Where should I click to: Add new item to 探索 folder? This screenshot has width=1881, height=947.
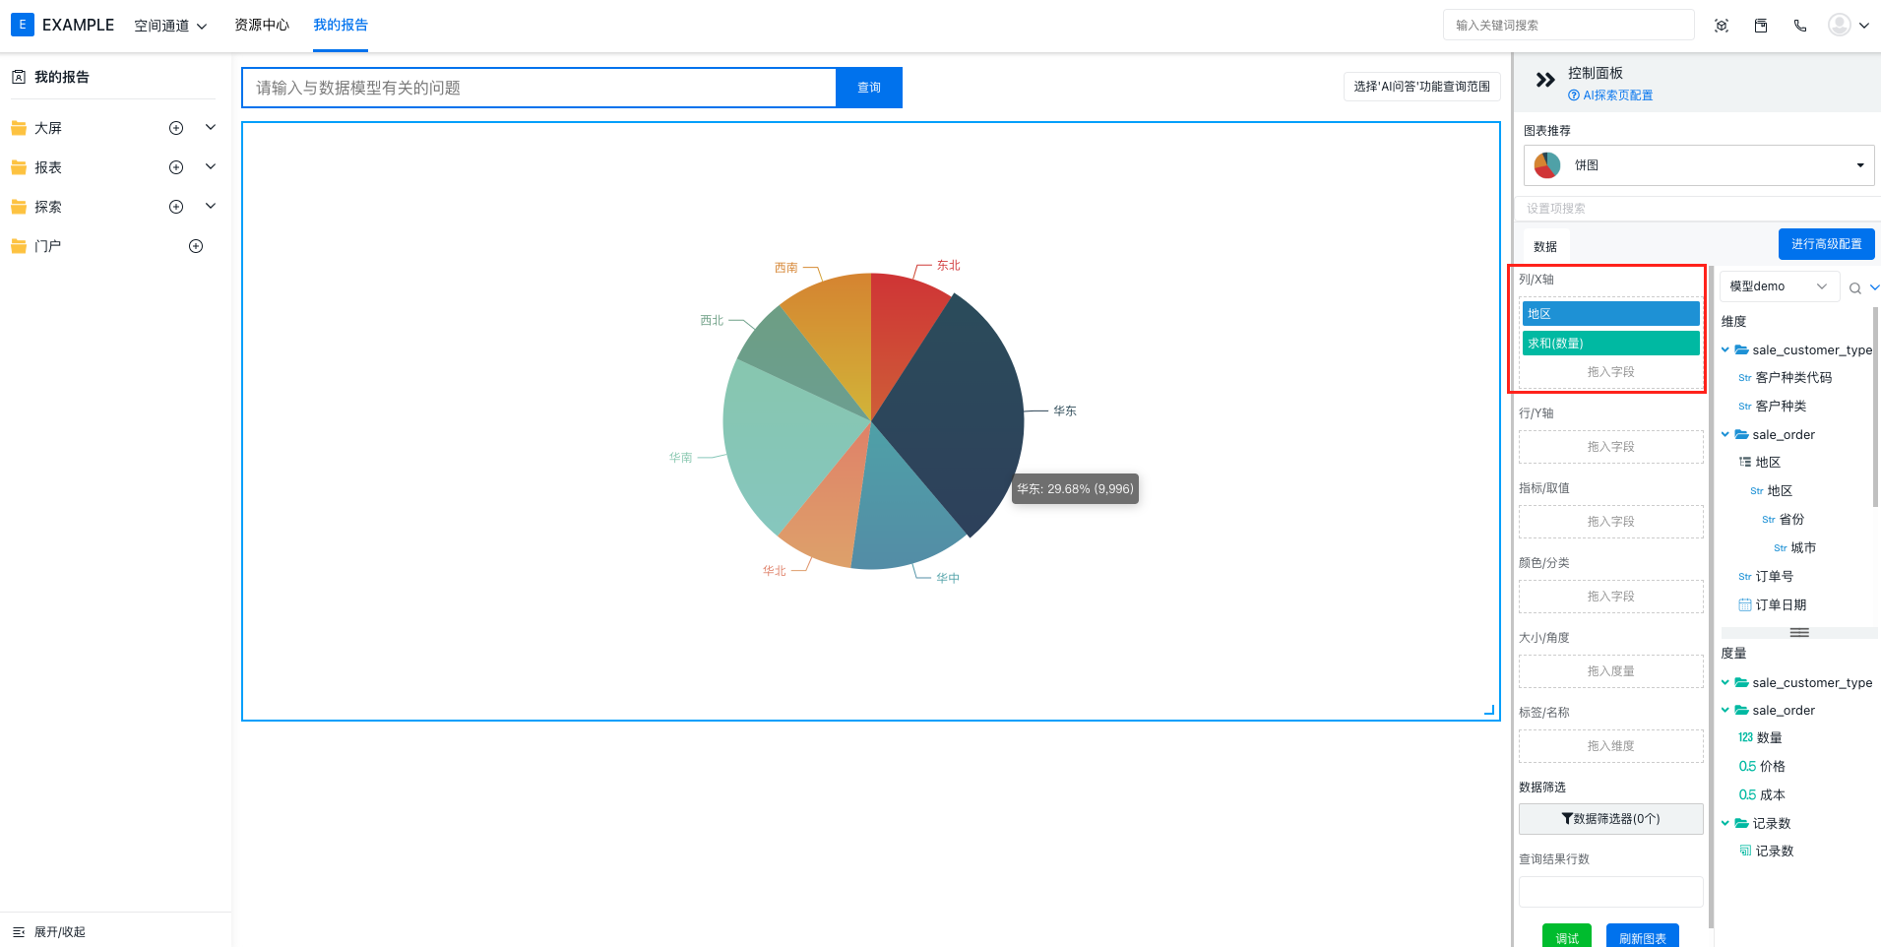click(x=176, y=207)
